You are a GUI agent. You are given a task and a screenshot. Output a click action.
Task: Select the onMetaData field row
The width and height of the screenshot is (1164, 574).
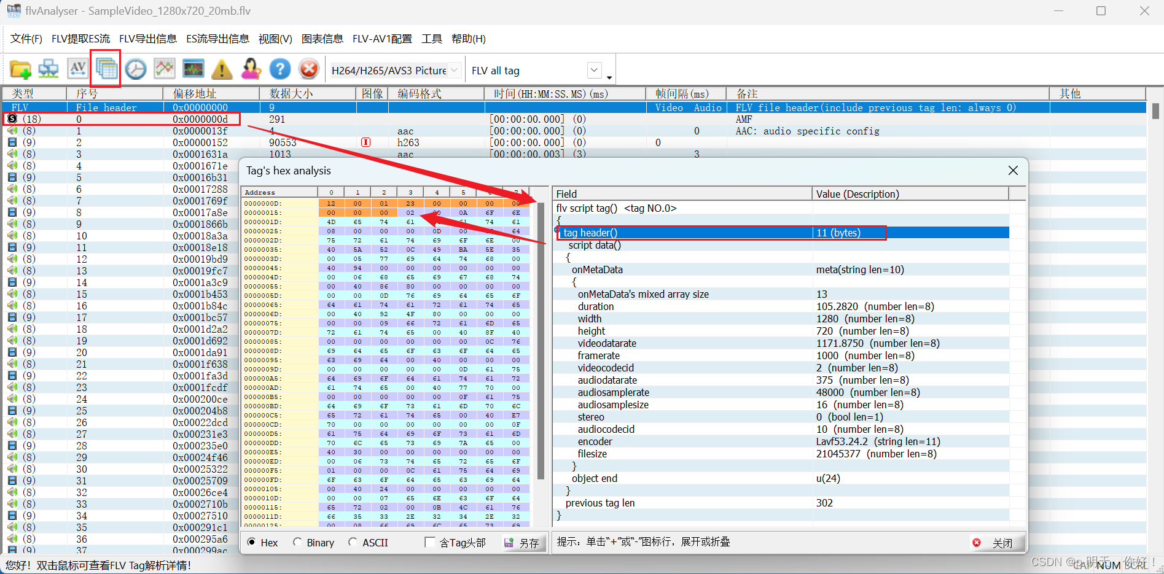pyautogui.click(x=780, y=270)
